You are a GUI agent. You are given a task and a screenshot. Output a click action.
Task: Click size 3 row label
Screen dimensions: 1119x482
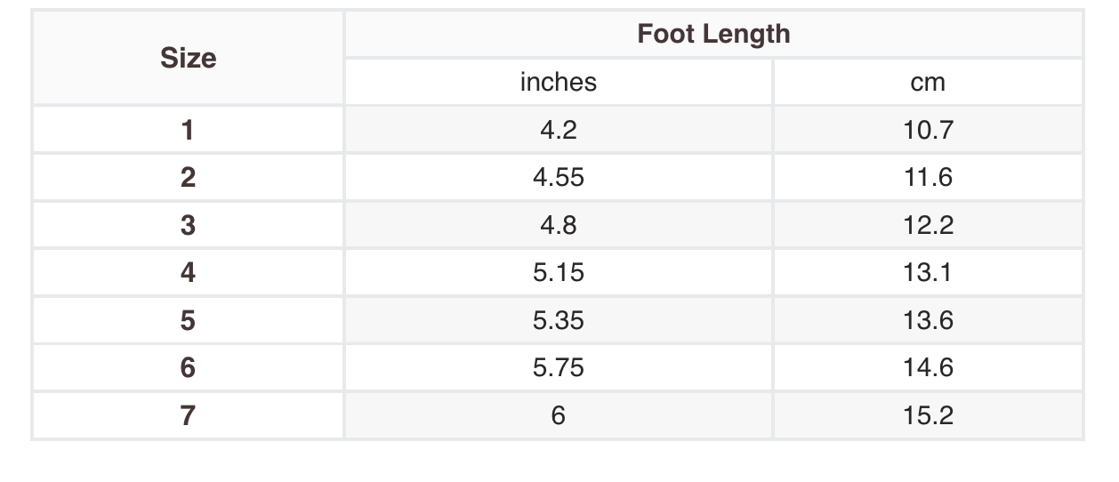point(188,225)
